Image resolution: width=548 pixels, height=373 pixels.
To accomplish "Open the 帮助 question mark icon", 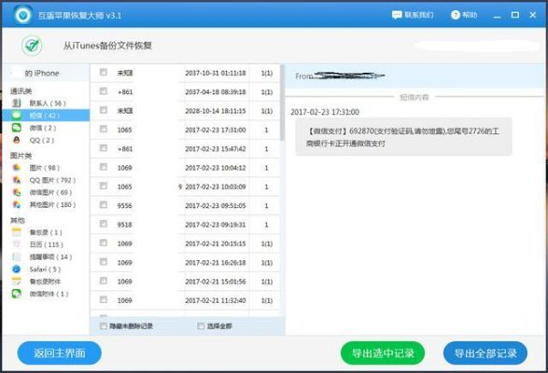I will [x=455, y=15].
